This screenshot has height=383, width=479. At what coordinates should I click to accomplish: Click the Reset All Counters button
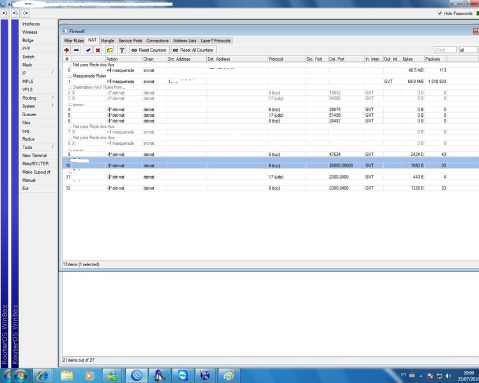pos(194,50)
